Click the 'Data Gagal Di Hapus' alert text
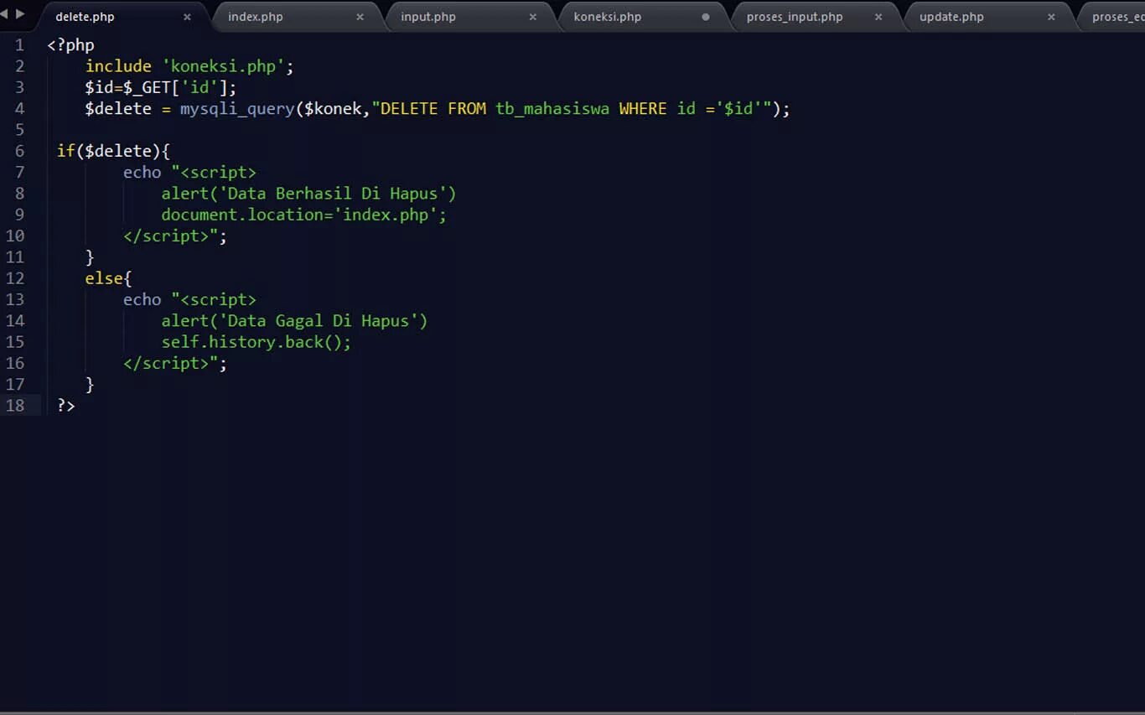This screenshot has height=715, width=1145. (x=319, y=321)
